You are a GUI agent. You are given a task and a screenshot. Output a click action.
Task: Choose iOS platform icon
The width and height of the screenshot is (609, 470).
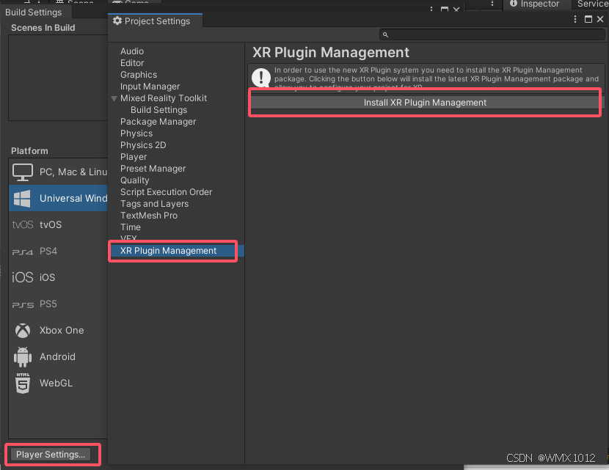pos(23,277)
